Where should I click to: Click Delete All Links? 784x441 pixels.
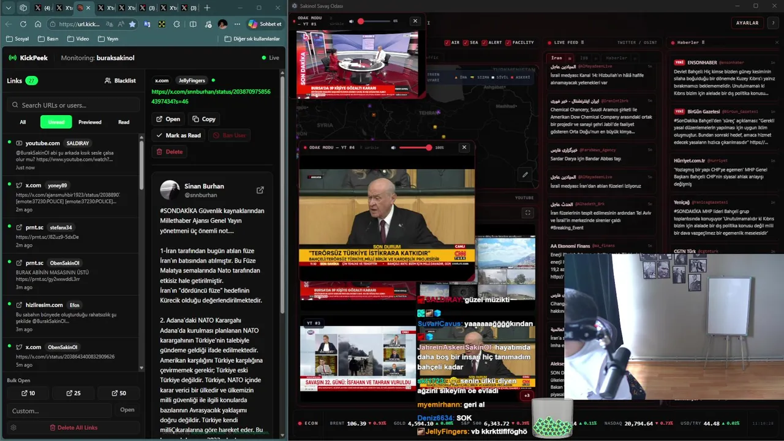[x=73, y=428]
